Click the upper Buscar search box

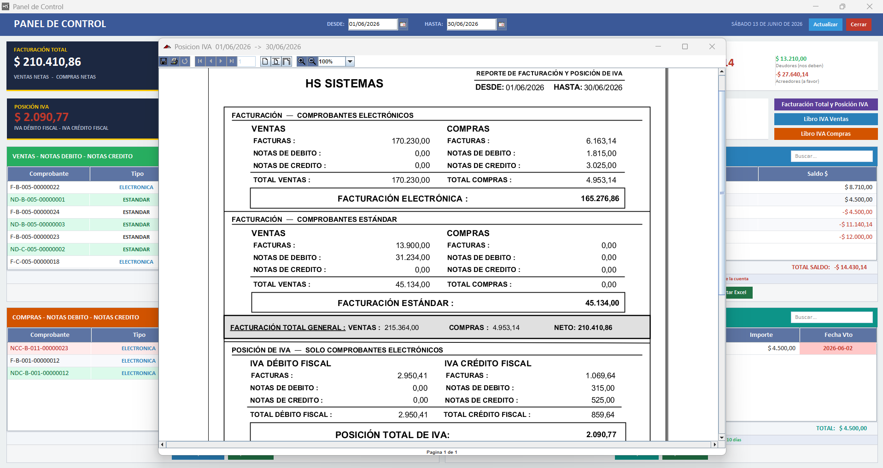831,156
